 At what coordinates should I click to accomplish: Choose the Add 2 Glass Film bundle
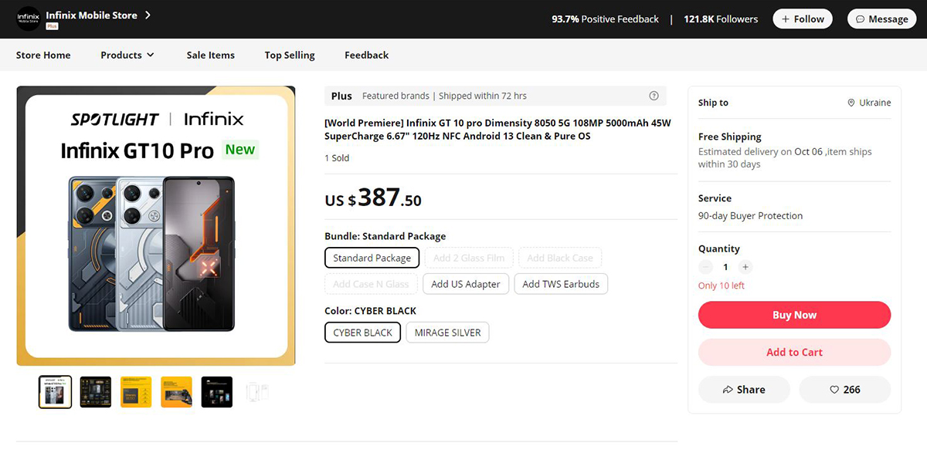(469, 258)
